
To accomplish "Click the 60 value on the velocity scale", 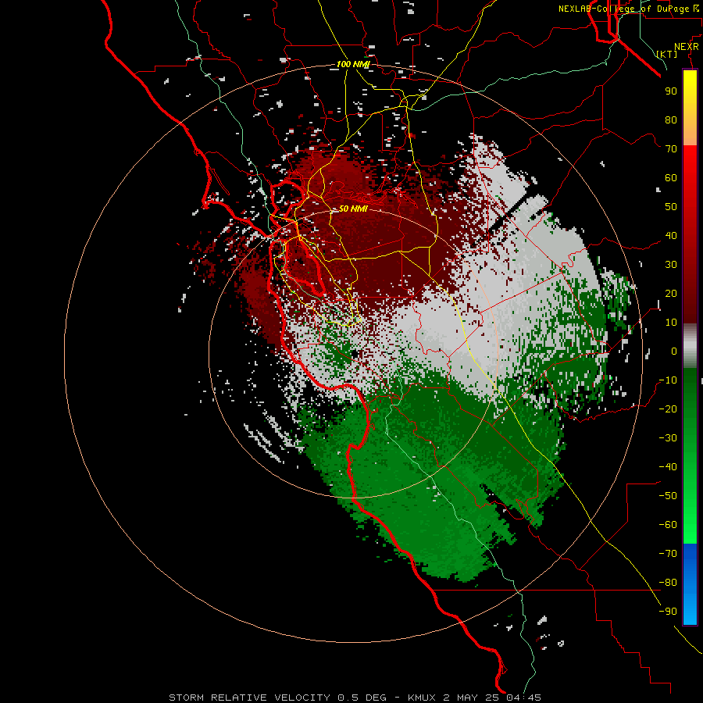I will pyautogui.click(x=671, y=177).
